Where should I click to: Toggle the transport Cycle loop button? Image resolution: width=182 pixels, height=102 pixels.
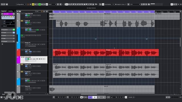tap(90, 97)
